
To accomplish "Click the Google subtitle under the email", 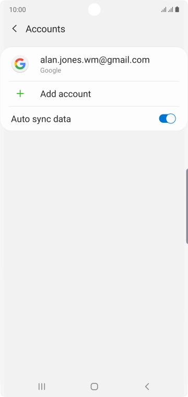I will [51, 71].
